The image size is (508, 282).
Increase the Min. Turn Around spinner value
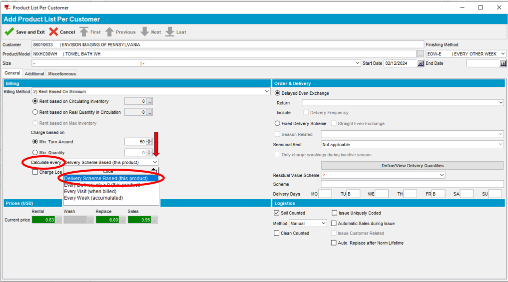149,140
